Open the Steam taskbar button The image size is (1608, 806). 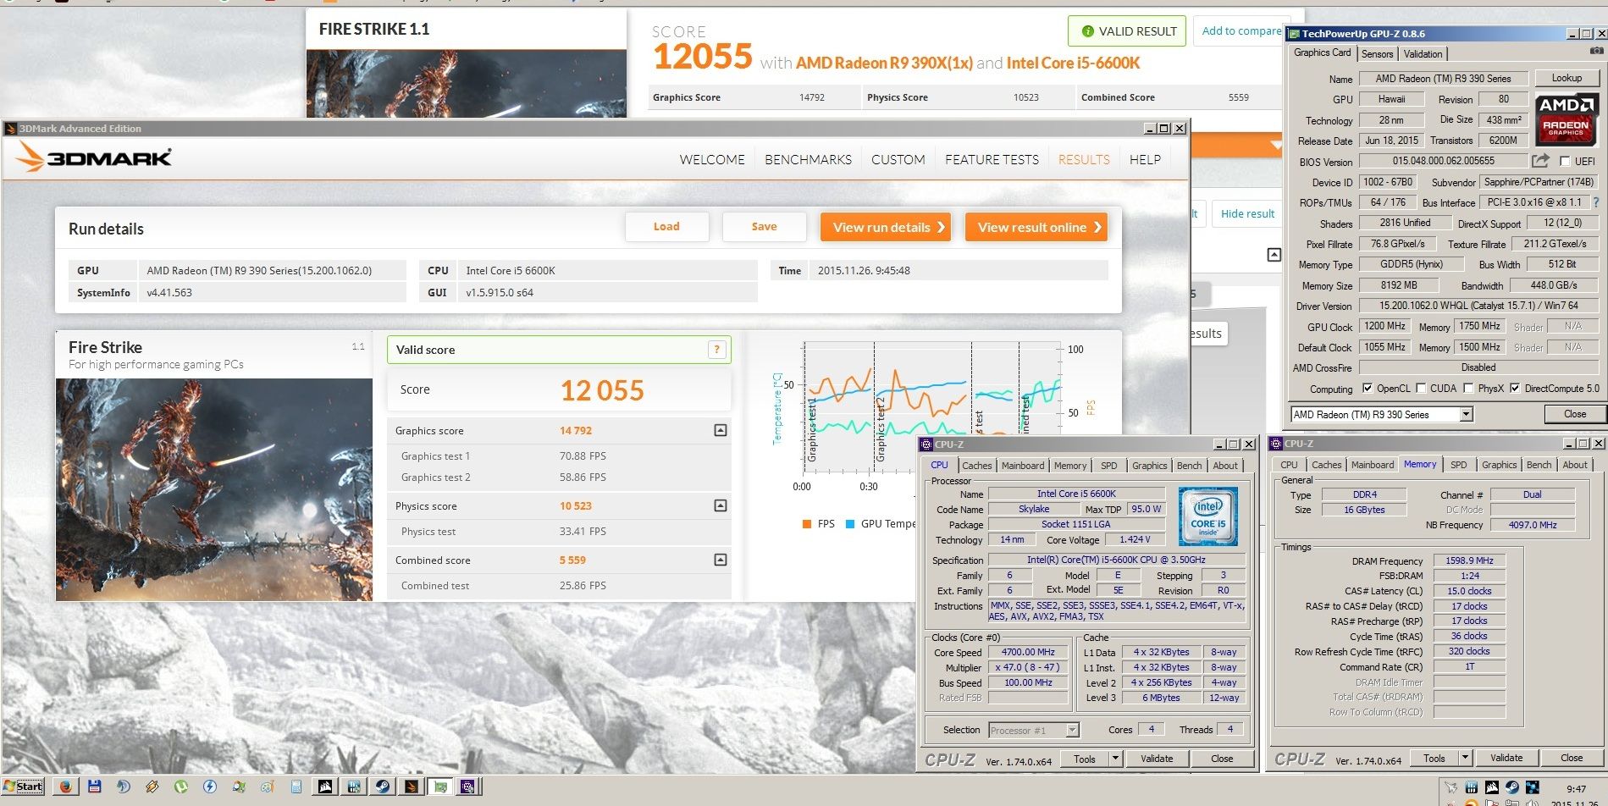pyautogui.click(x=383, y=787)
